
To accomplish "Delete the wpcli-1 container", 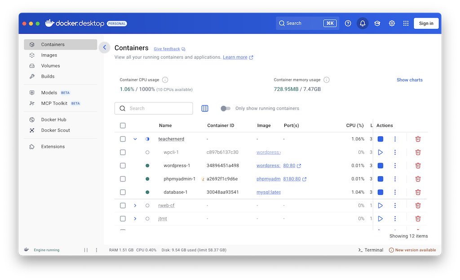I will pyautogui.click(x=418, y=152).
